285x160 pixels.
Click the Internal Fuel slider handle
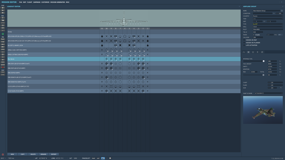click(264, 61)
